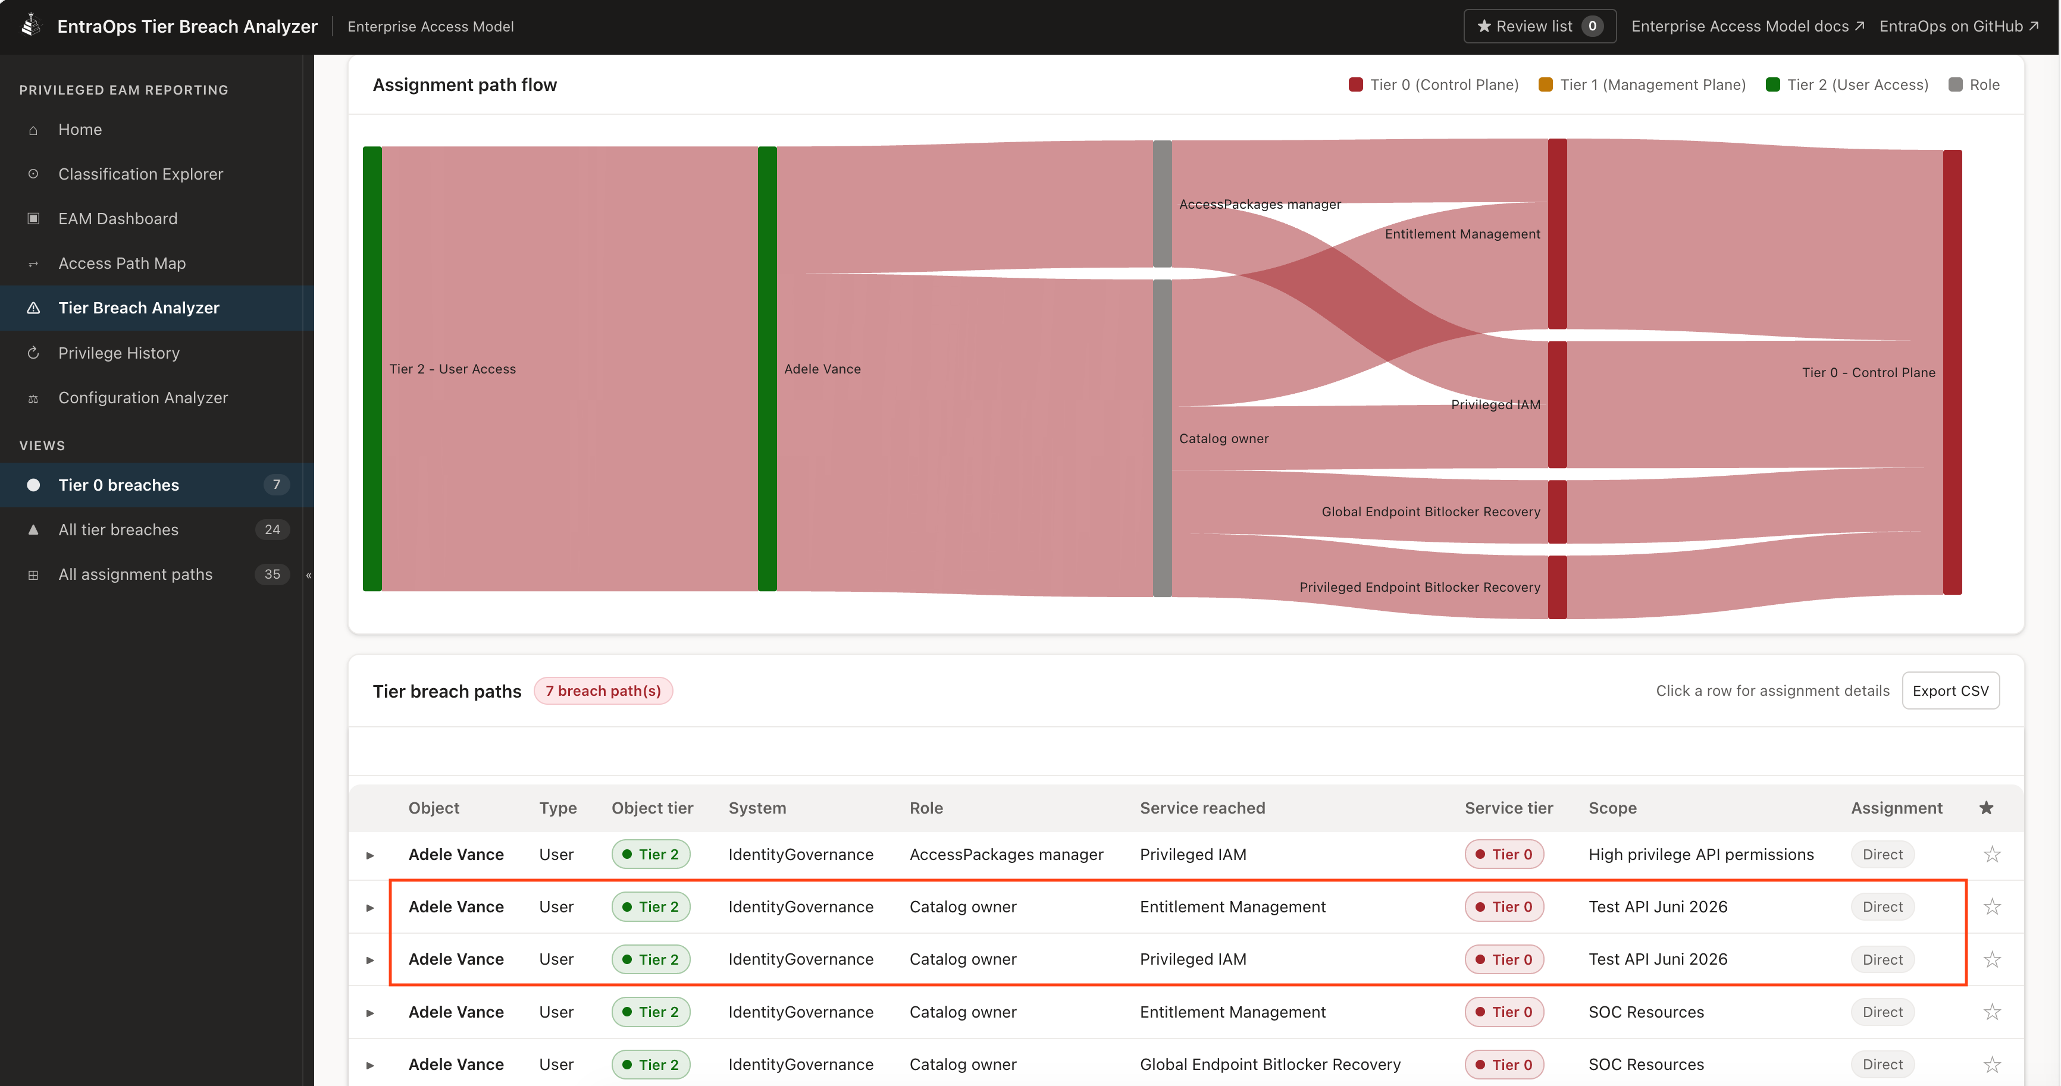This screenshot has height=1086, width=2061.
Task: Collapse the sidebar with chevron handle
Action: click(308, 574)
